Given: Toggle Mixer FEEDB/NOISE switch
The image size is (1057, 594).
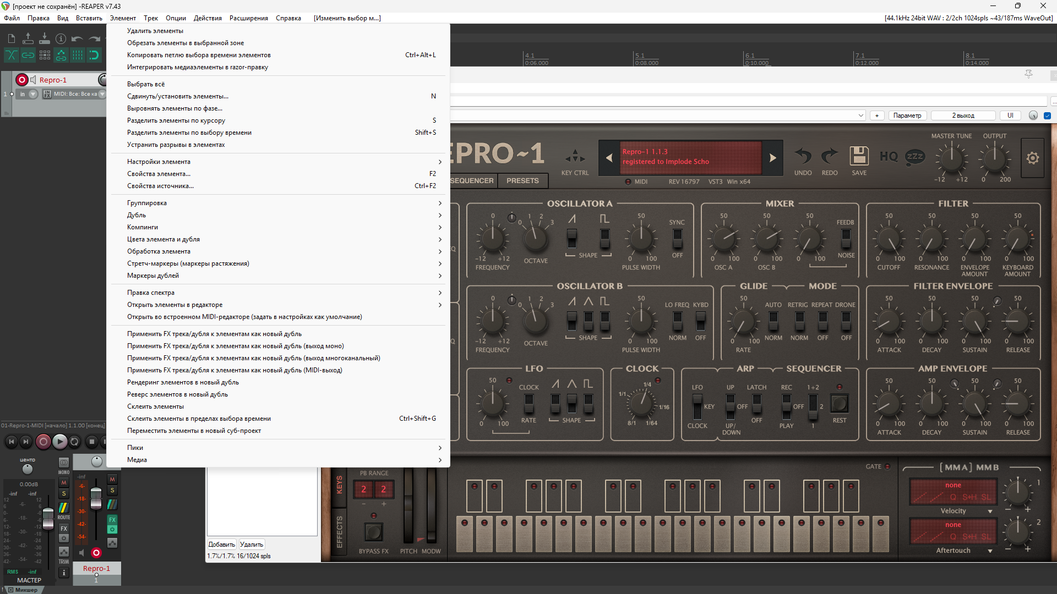Looking at the screenshot, I should point(846,239).
